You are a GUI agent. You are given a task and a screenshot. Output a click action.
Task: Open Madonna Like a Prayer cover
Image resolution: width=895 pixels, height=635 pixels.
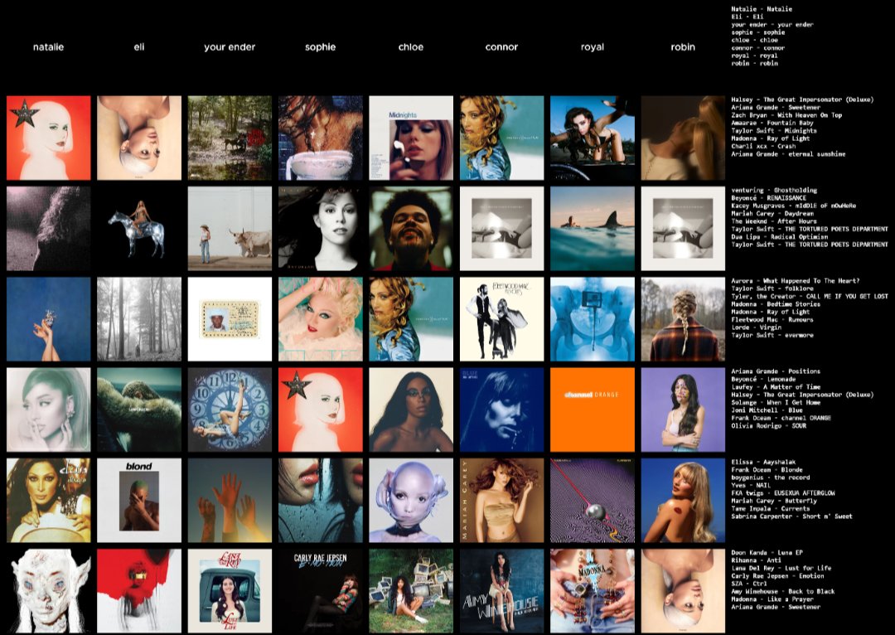pos(593,591)
